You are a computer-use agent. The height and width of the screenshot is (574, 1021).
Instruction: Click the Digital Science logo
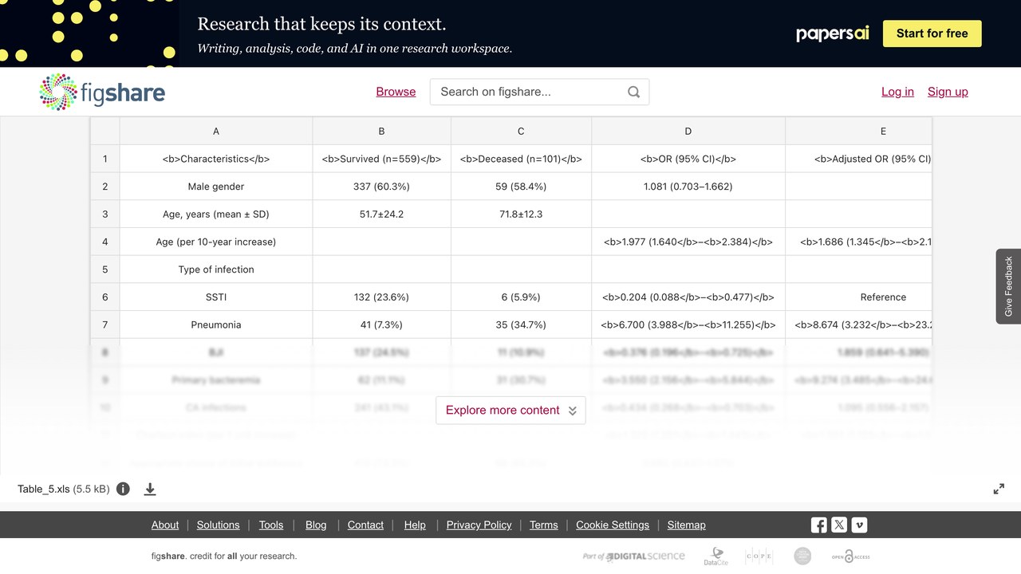coord(634,556)
